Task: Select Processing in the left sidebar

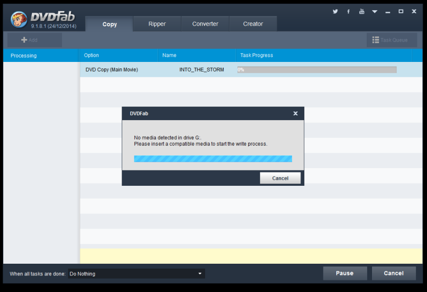Action: (x=23, y=56)
